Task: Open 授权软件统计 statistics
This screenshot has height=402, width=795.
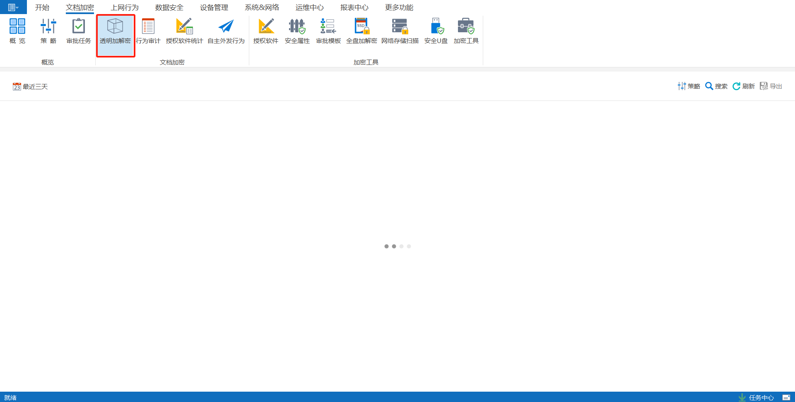Action: pyautogui.click(x=184, y=31)
